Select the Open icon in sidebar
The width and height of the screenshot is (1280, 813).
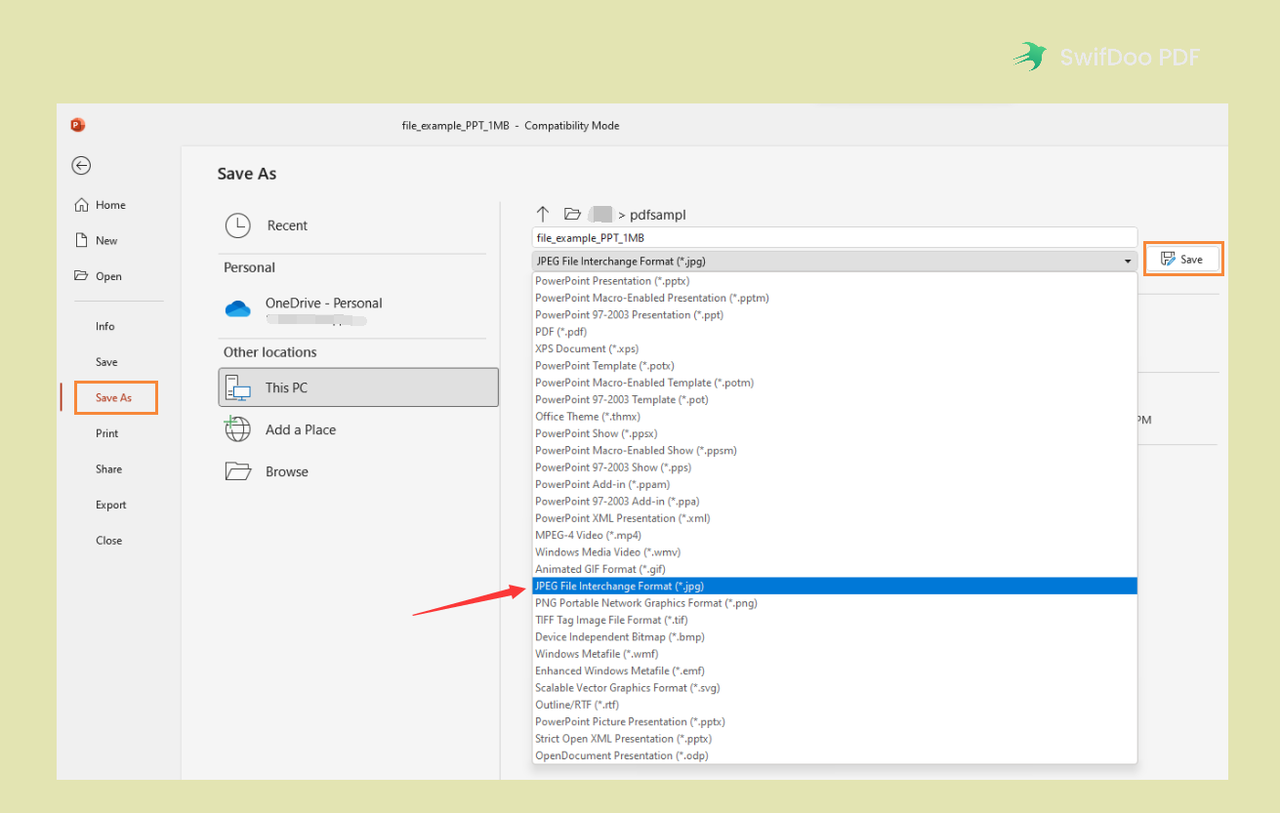81,275
